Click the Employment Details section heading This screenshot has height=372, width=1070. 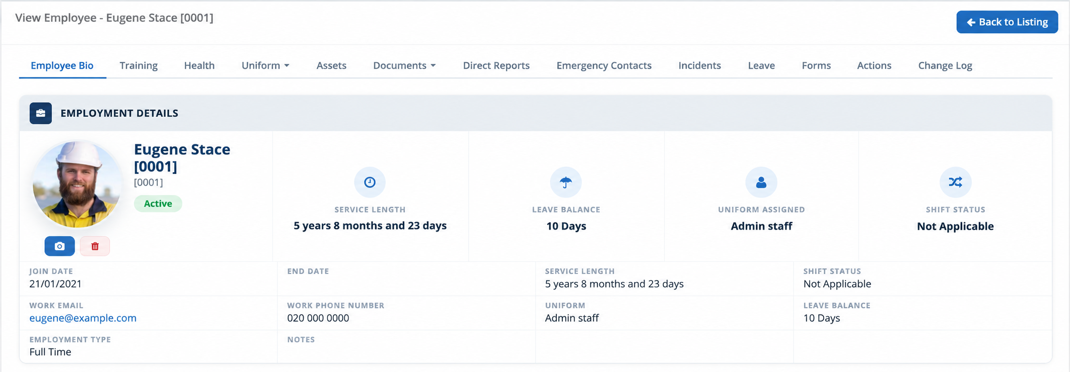click(119, 113)
